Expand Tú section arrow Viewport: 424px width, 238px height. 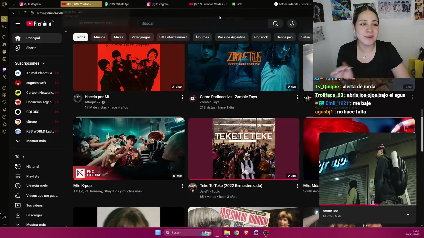click(x=23, y=157)
